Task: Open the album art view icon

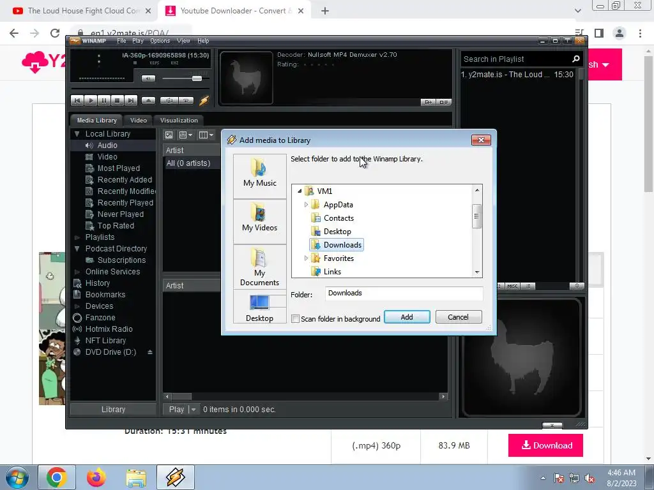Action: click(x=169, y=135)
